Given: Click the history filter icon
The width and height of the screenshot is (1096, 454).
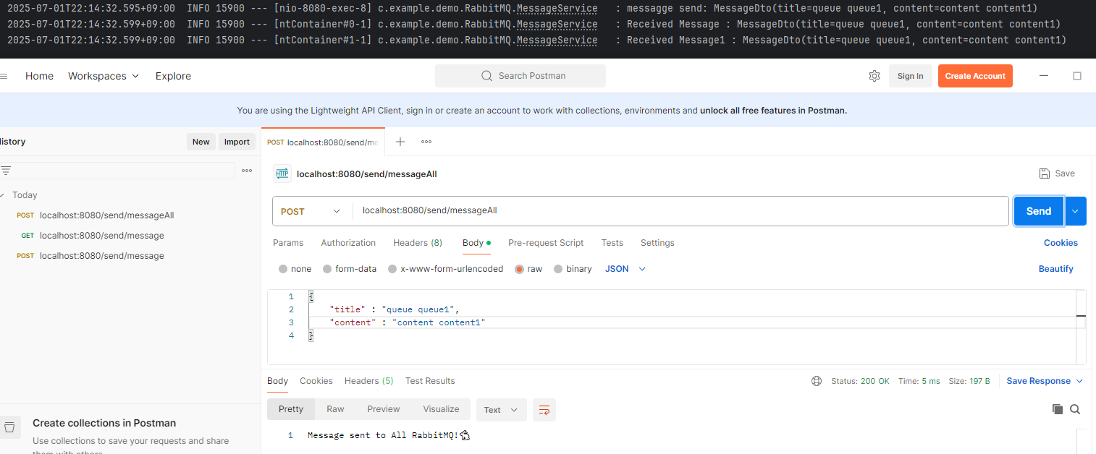Looking at the screenshot, I should pos(6,171).
